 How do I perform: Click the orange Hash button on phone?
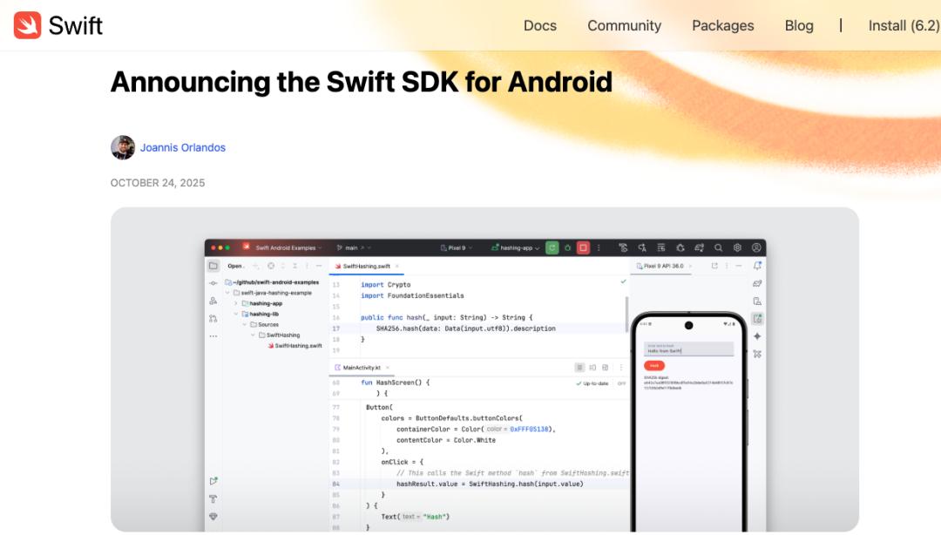[654, 365]
